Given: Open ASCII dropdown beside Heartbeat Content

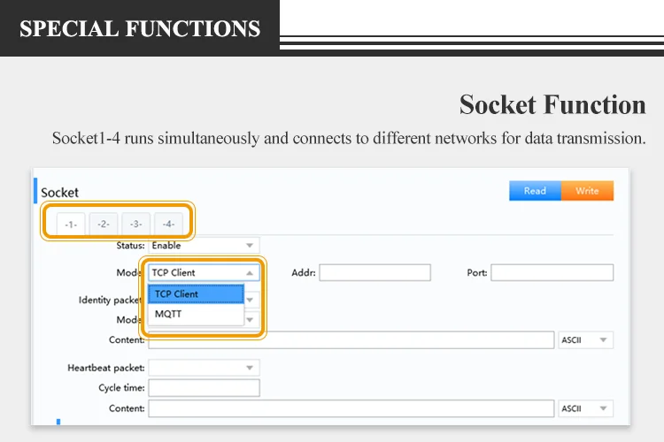Looking at the screenshot, I should (603, 408).
